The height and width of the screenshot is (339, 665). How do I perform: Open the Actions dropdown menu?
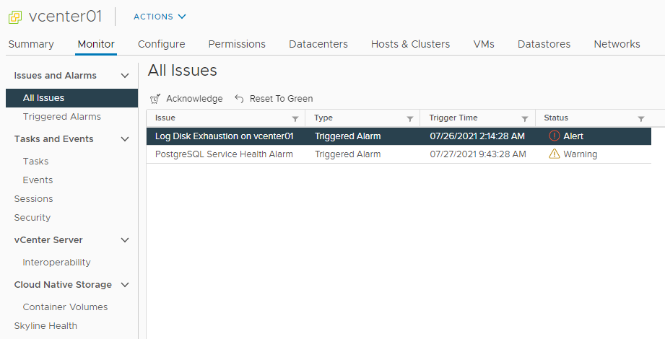pos(160,17)
